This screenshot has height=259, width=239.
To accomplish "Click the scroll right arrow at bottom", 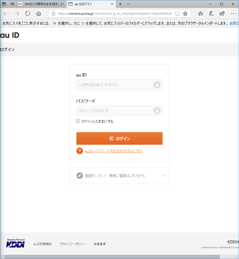I will [237, 257].
